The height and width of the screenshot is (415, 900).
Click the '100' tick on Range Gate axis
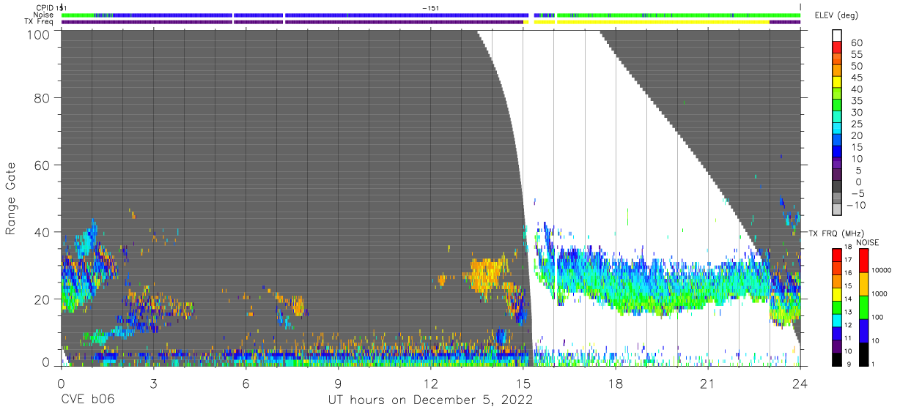point(37,34)
